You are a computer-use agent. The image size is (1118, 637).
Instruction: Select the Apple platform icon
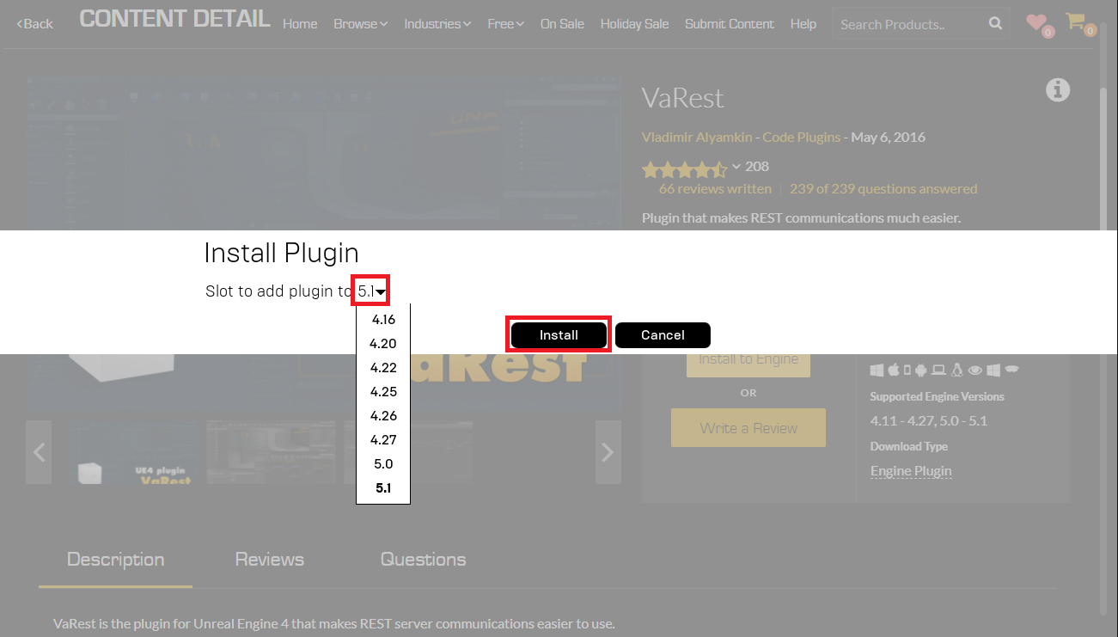point(894,369)
